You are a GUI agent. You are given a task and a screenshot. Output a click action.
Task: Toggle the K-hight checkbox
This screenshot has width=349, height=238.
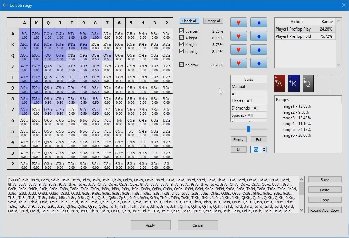(x=181, y=44)
